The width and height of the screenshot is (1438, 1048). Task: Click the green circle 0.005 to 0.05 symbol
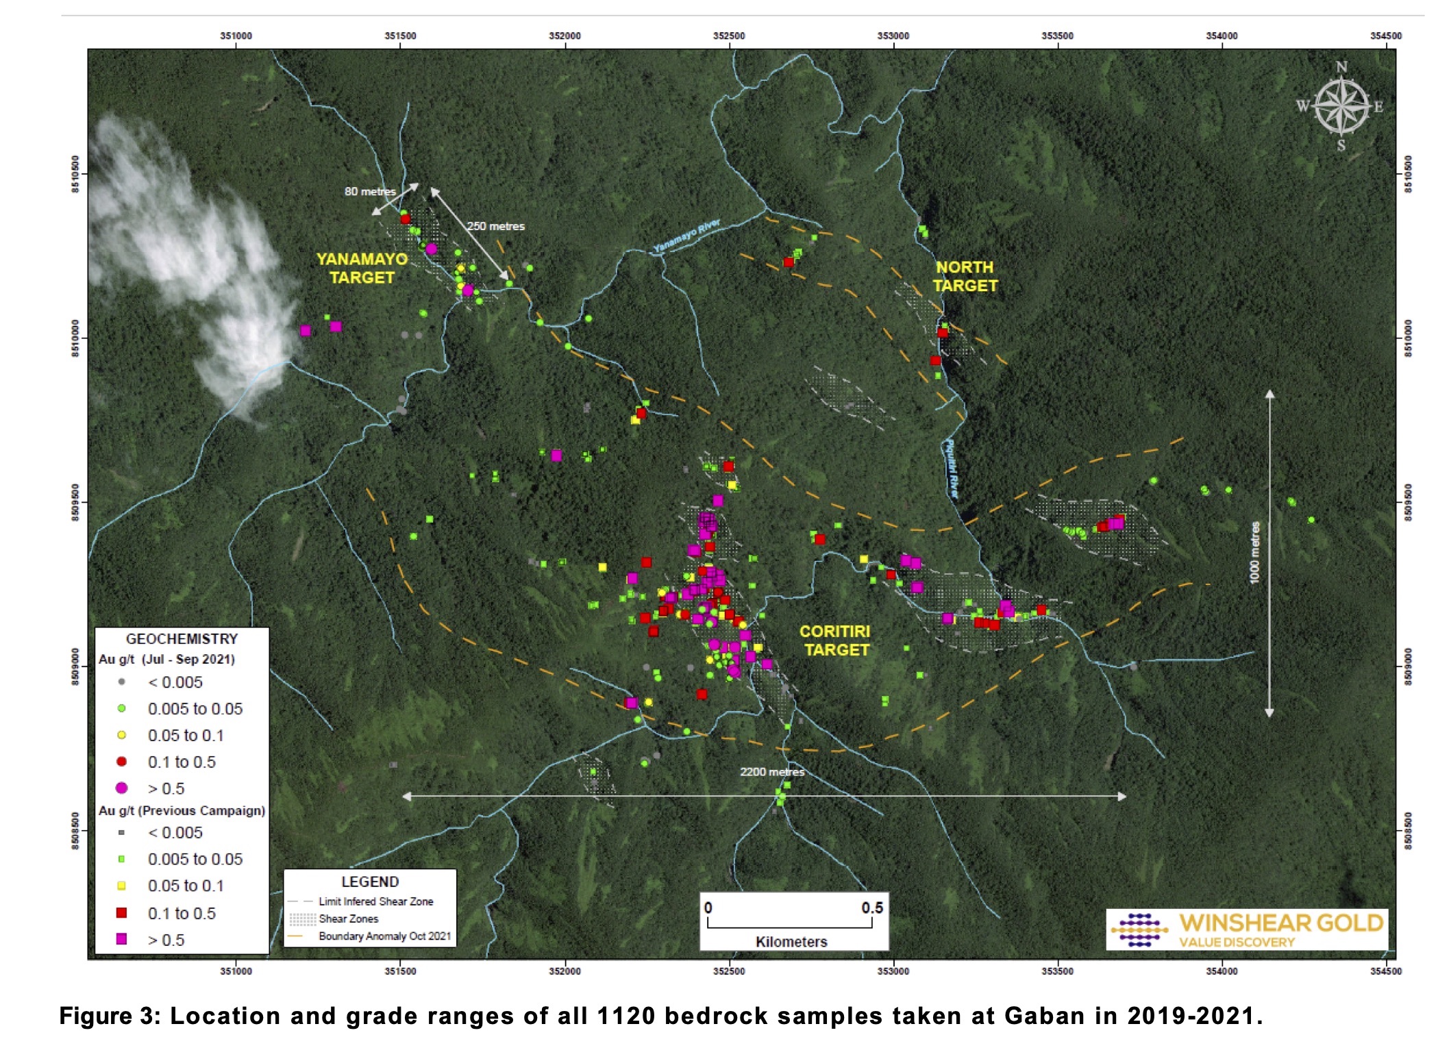coord(122,708)
